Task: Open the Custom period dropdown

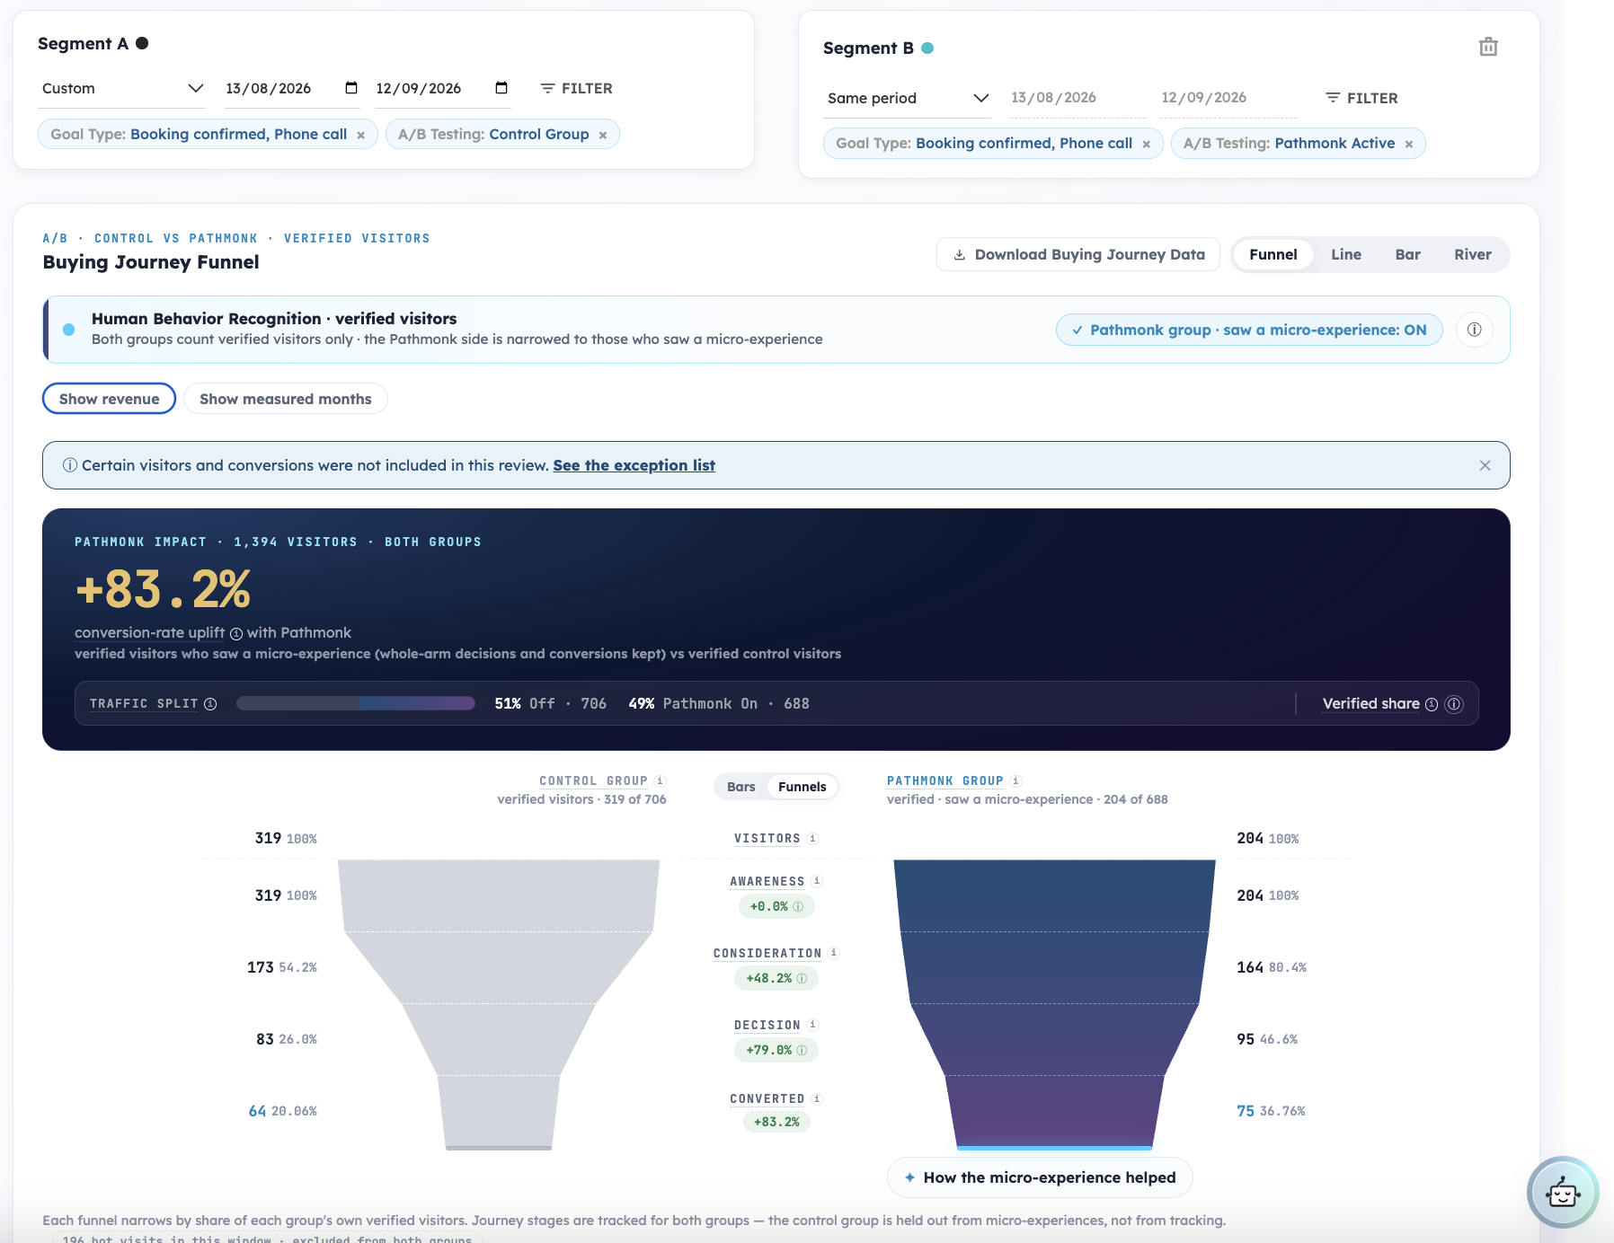Action: [x=122, y=88]
